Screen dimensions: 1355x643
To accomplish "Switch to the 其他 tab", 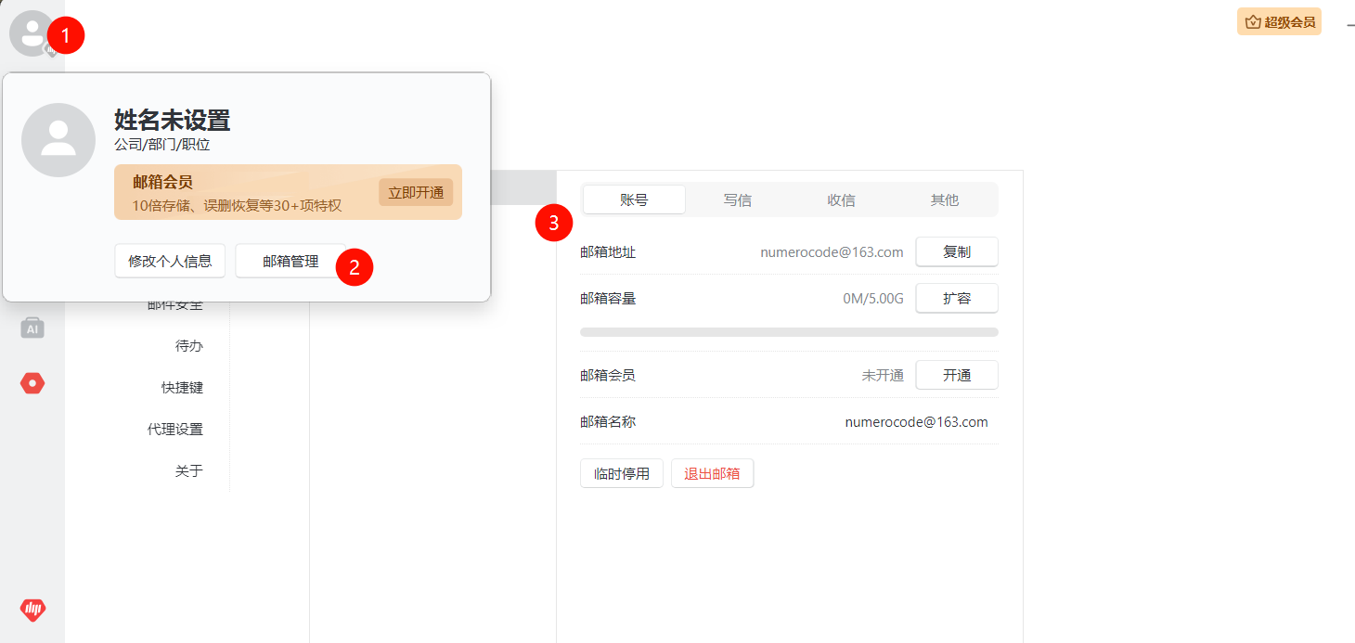I will [945, 199].
